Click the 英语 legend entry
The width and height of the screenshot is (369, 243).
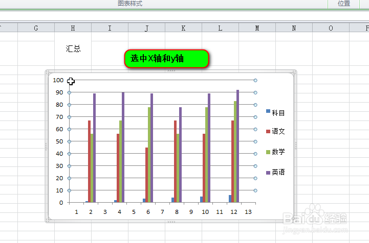275,172
